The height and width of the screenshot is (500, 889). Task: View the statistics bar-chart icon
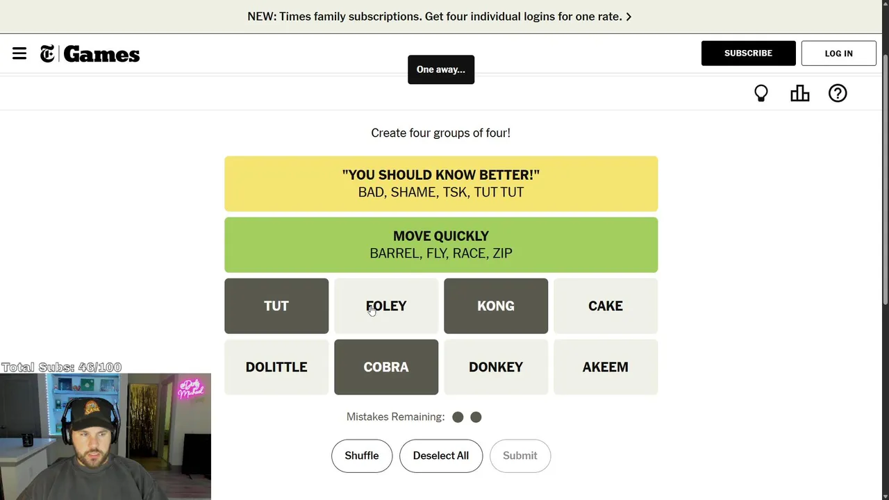pos(800,93)
